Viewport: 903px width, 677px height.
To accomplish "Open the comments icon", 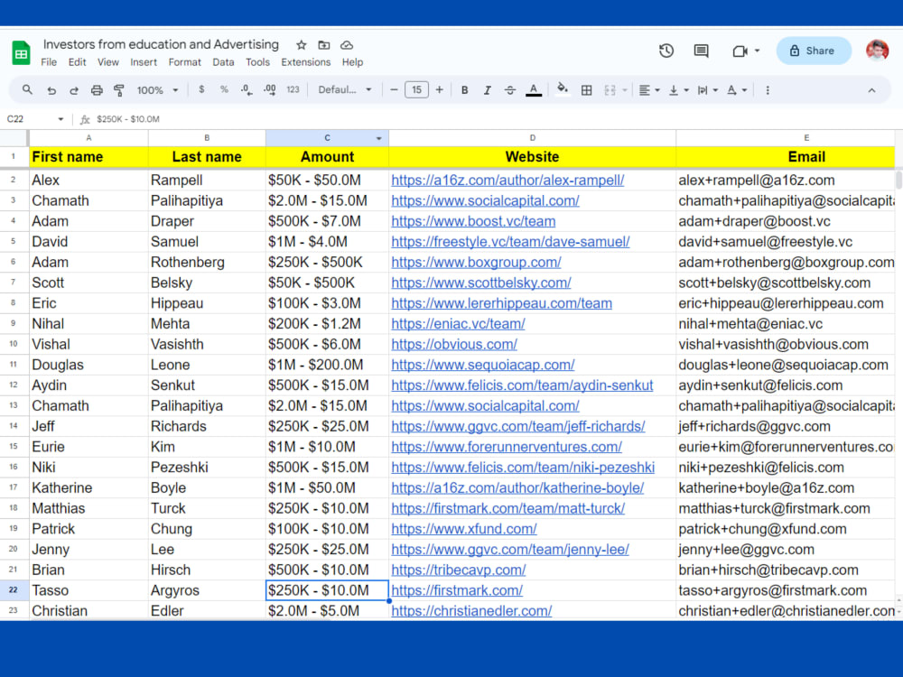I will click(x=701, y=51).
